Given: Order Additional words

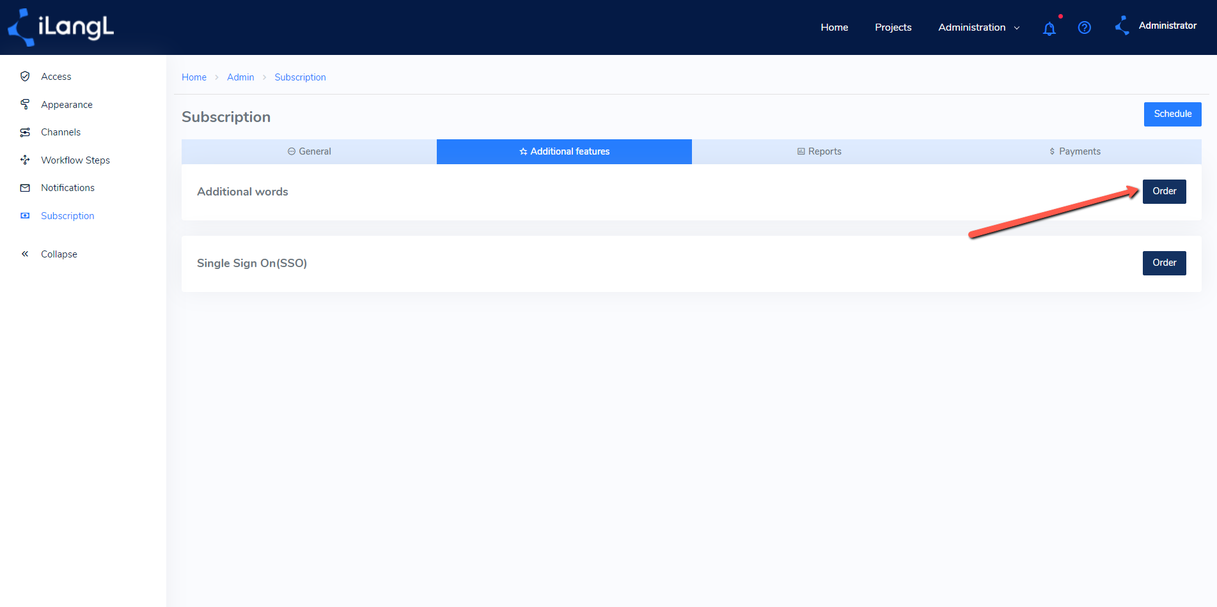Looking at the screenshot, I should (x=1164, y=192).
